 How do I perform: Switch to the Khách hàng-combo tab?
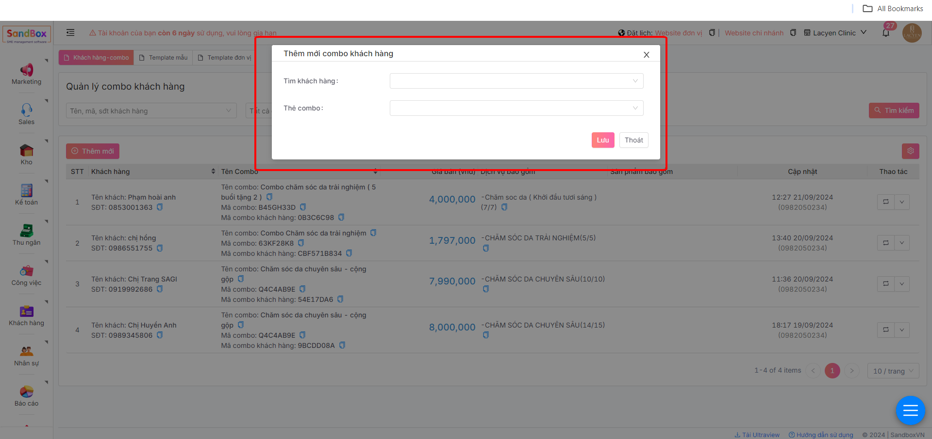pos(97,58)
